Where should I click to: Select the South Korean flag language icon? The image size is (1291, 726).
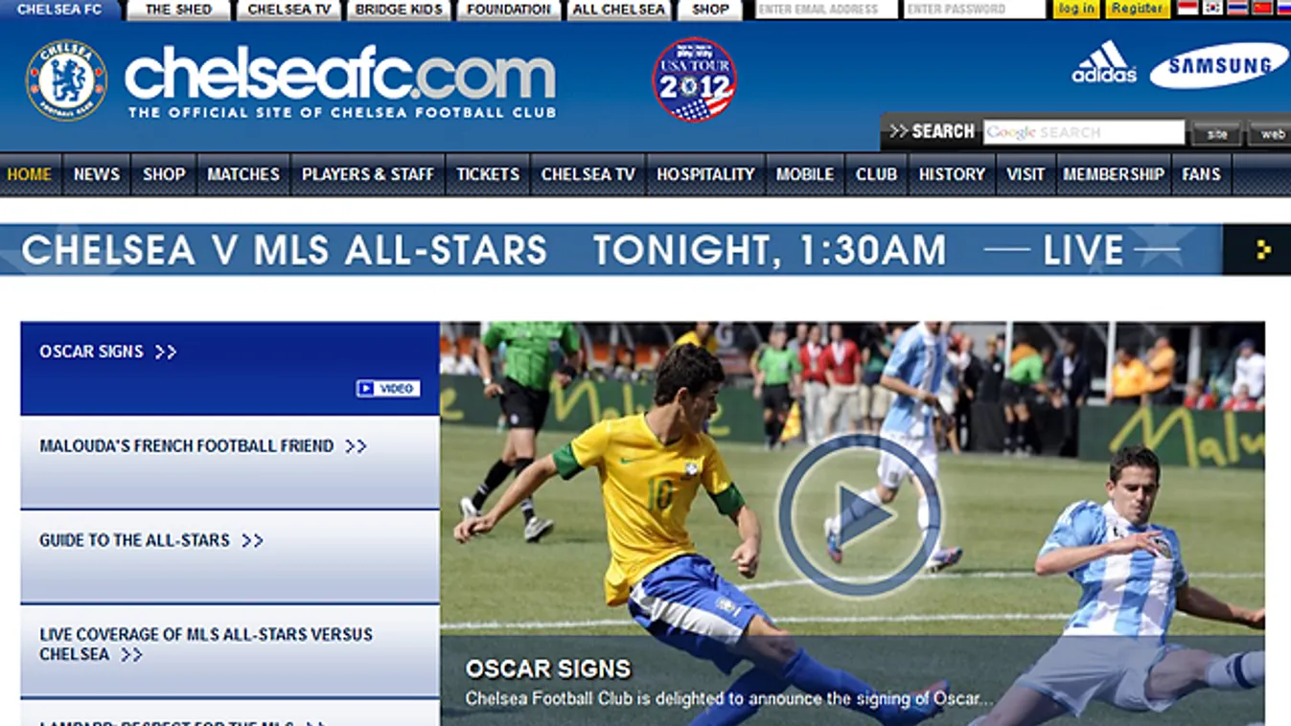coord(1212,9)
